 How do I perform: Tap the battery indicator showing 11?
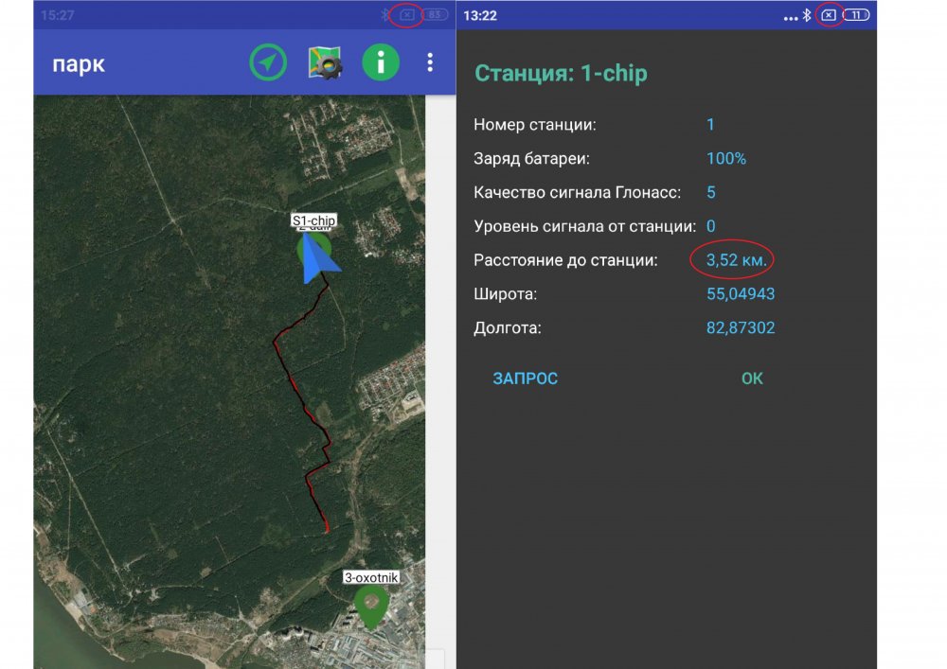click(855, 15)
